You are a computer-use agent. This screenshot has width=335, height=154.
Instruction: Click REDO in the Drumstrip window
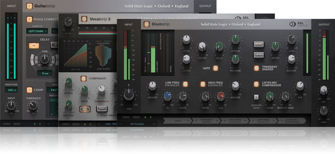[137, 117]
